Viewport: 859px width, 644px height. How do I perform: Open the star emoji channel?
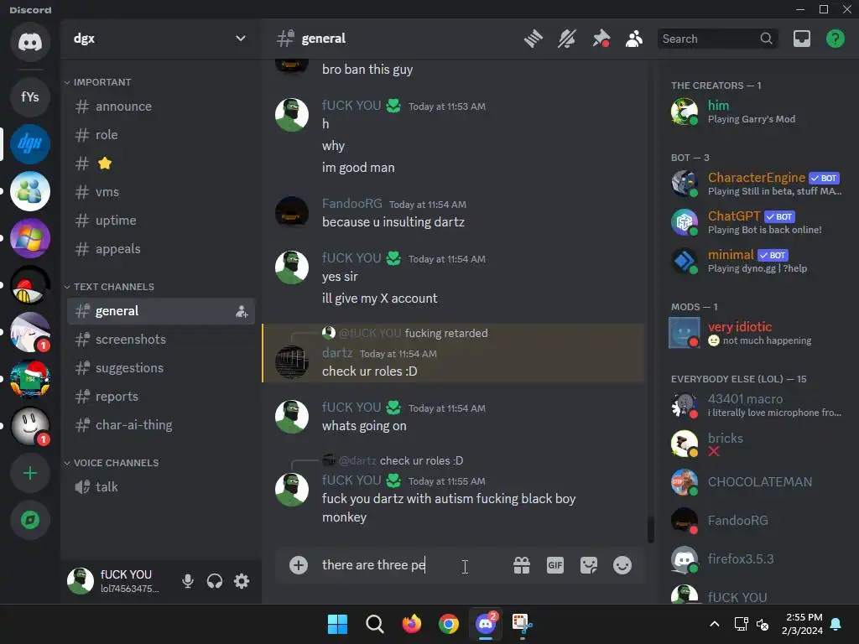[x=161, y=164]
